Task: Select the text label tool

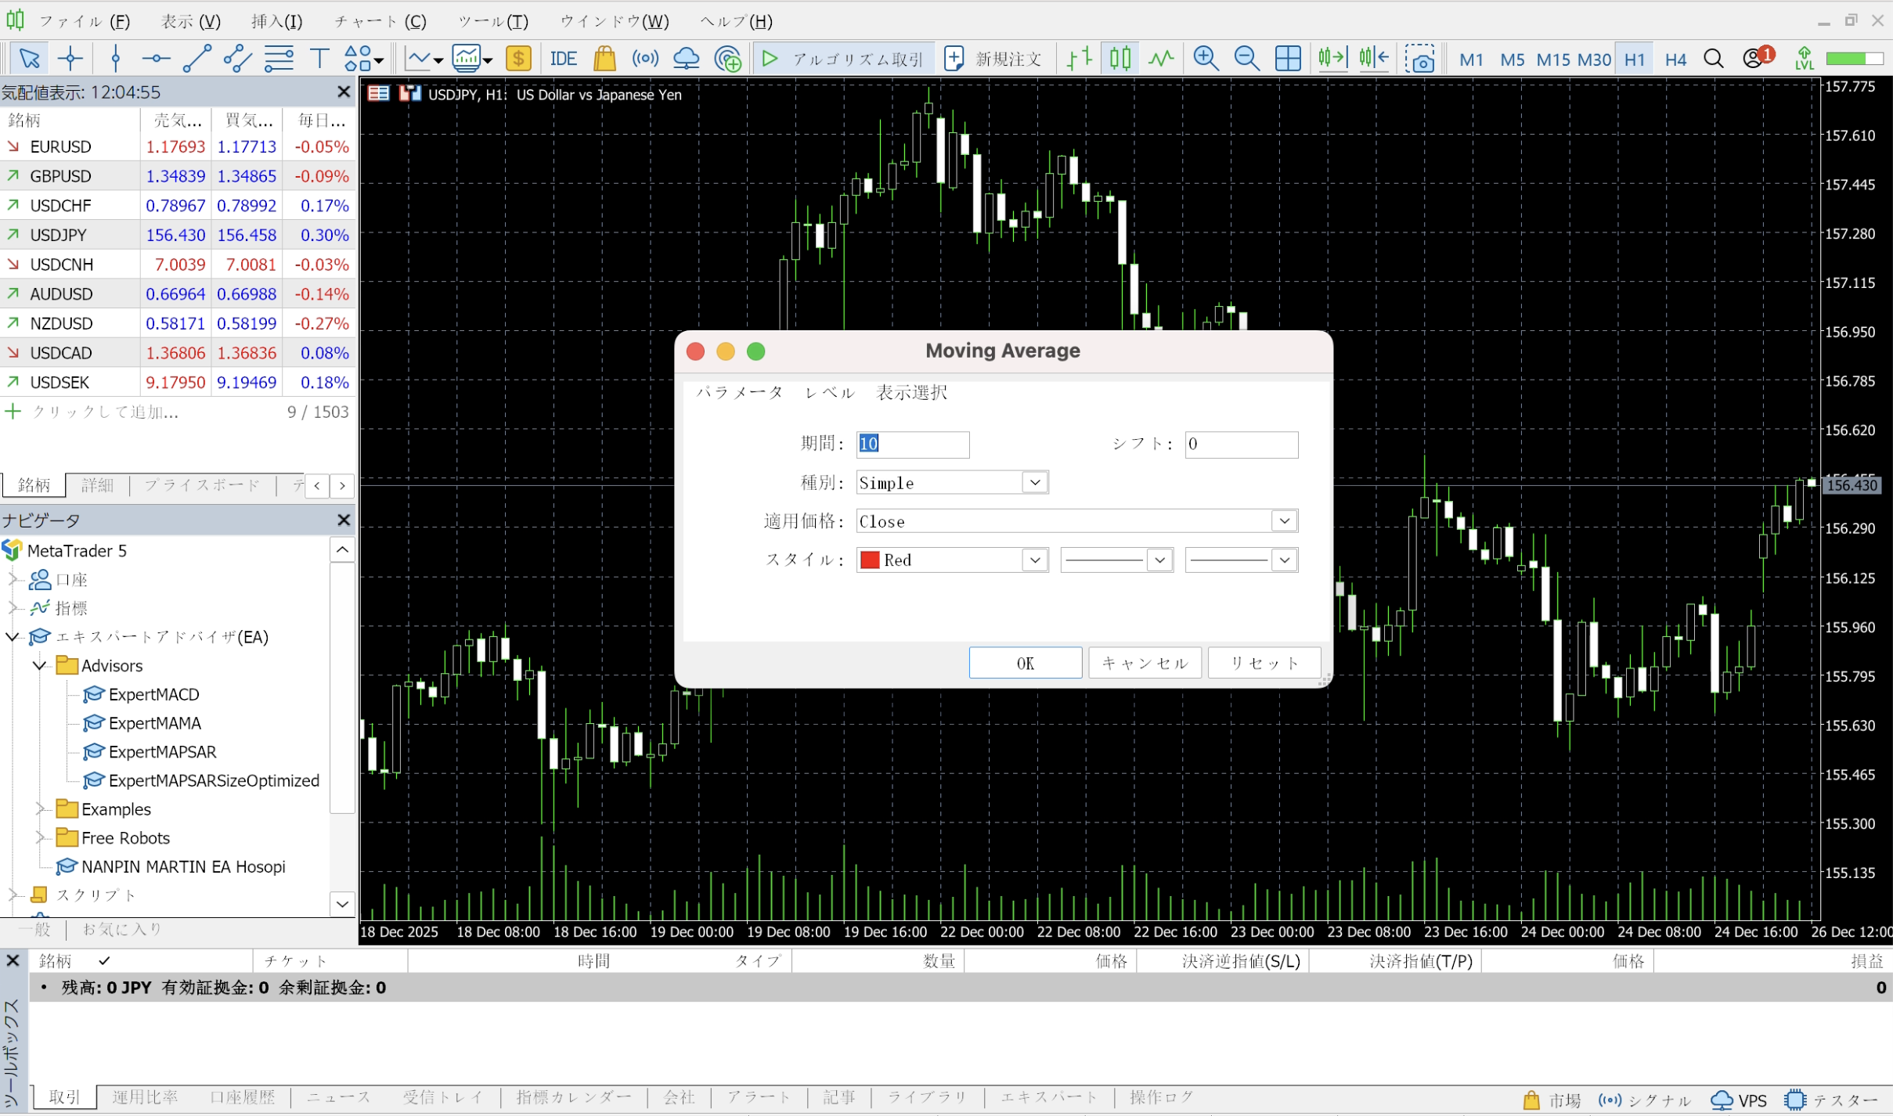Action: coord(319,59)
